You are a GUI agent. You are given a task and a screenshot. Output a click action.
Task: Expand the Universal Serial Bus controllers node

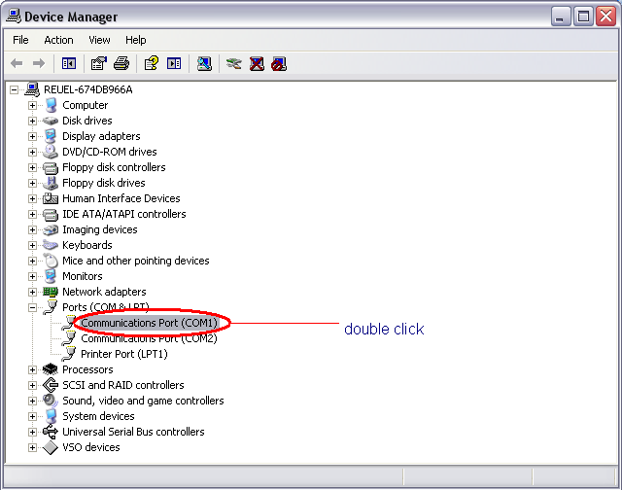[x=32, y=432]
